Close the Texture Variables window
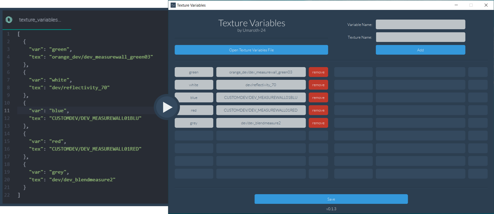The height and width of the screenshot is (214, 494). click(486, 5)
